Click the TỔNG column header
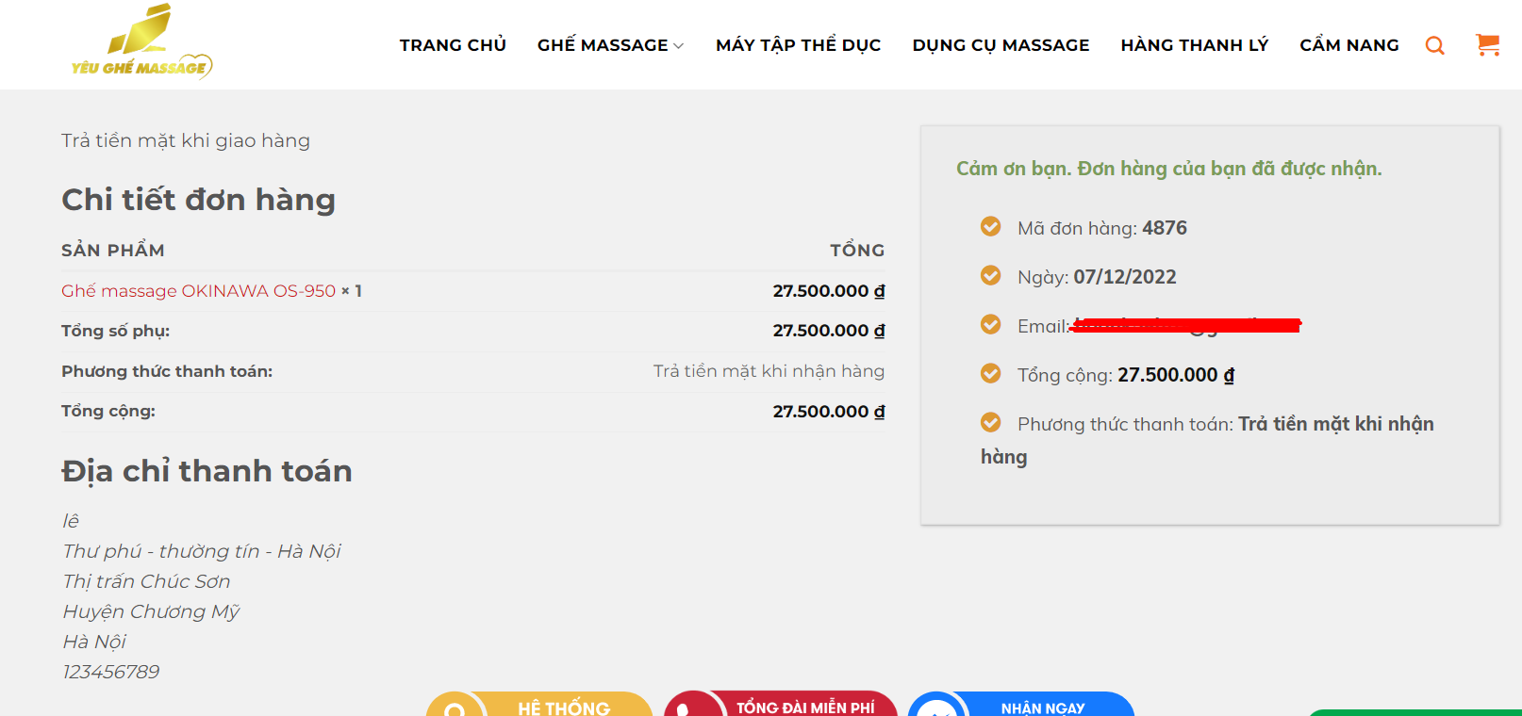 coord(857,250)
